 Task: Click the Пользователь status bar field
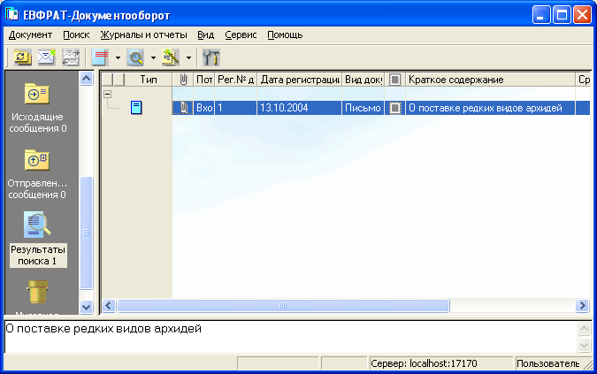click(547, 363)
